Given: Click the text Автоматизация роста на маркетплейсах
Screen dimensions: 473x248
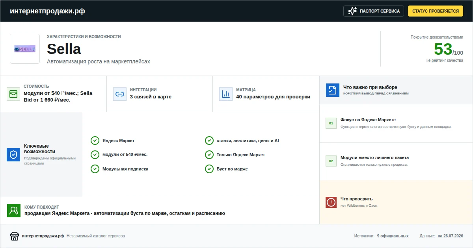Looking at the screenshot, I should (x=99, y=61).
